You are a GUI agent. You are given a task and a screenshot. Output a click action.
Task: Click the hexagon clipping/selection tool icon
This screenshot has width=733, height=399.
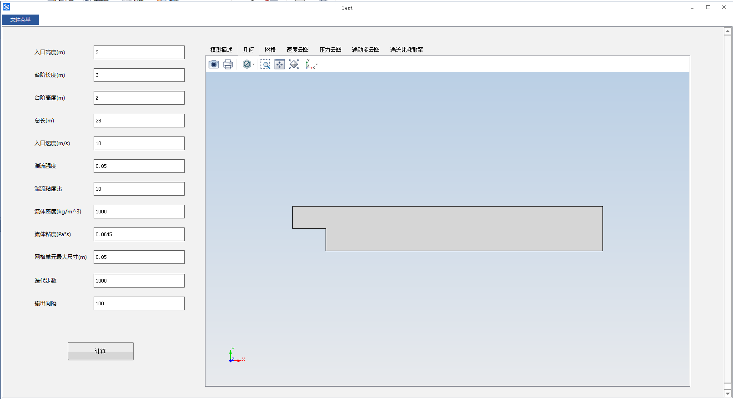pyautogui.click(x=246, y=64)
